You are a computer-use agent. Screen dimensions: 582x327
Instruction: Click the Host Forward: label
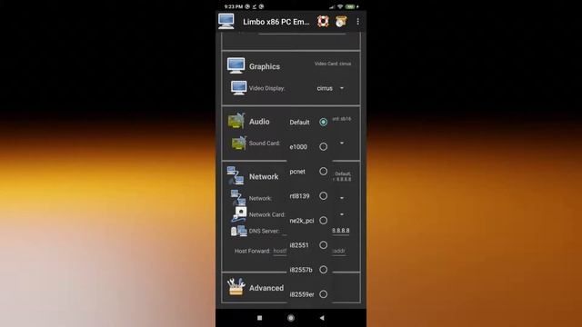[253, 251]
